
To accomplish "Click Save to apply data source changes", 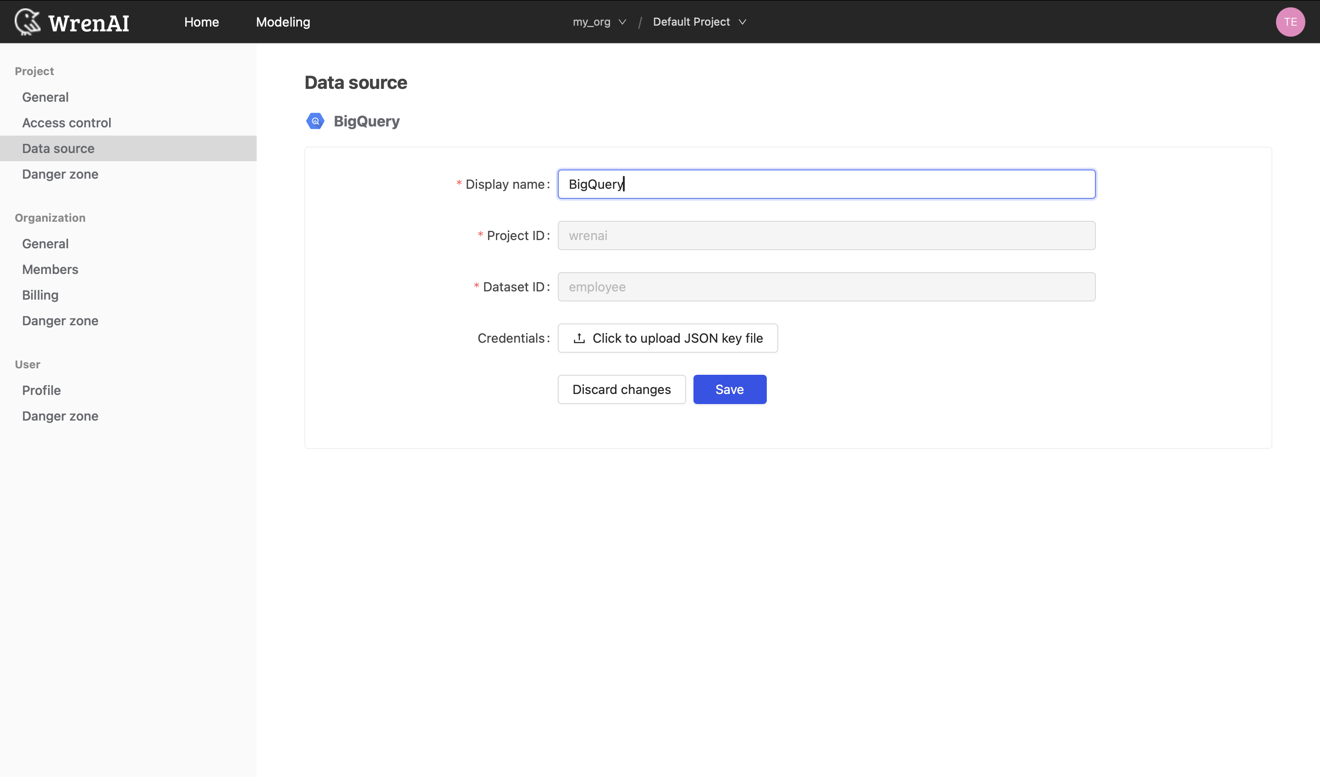I will tap(730, 388).
